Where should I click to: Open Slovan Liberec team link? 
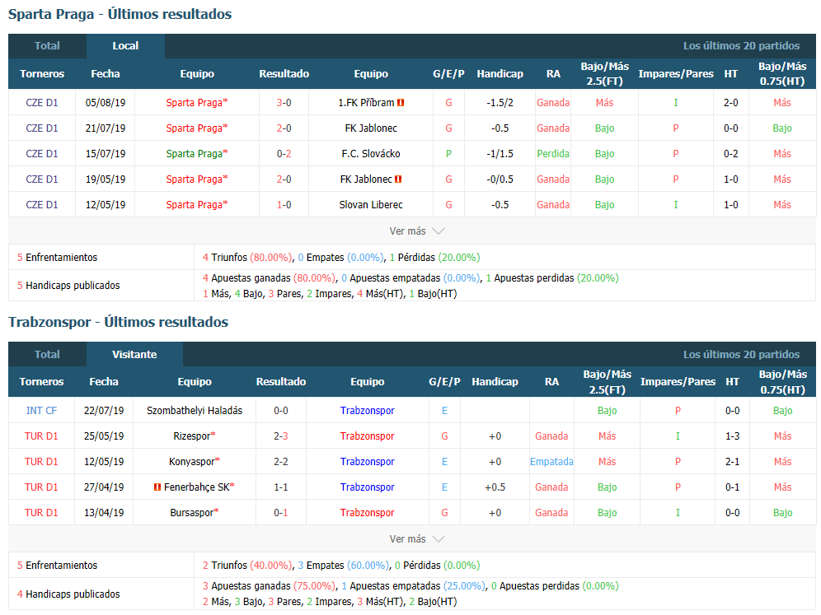tap(371, 205)
